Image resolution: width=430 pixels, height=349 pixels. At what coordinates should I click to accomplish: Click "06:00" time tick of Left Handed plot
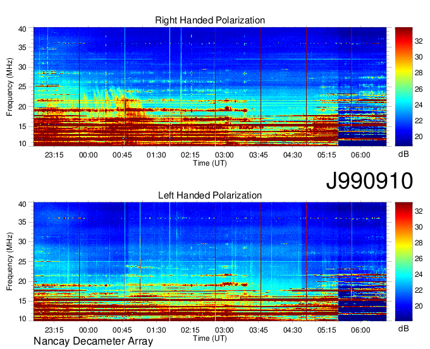(x=360, y=330)
